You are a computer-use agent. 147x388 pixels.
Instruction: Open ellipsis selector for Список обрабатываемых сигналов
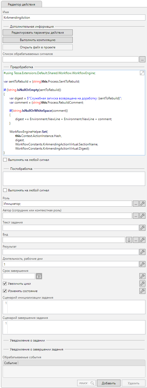pos(142,59)
